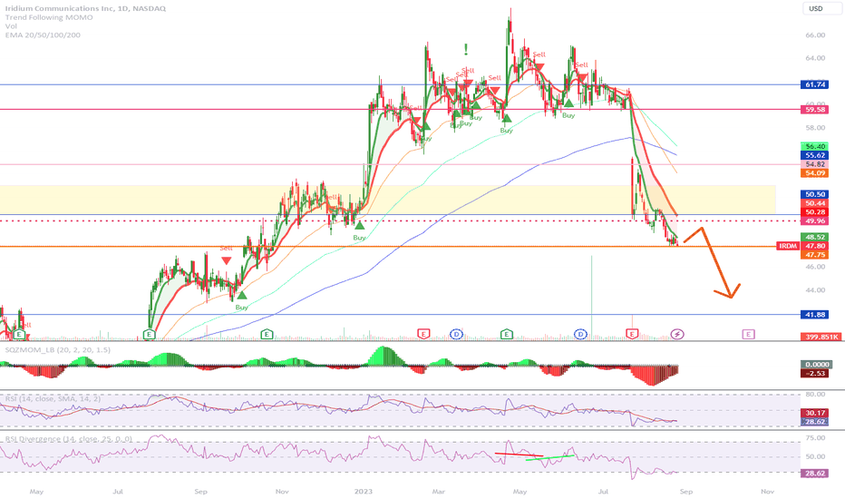845x499 pixels.
Task: Click the Buy triangle from late December 2022
Action: 359,225
